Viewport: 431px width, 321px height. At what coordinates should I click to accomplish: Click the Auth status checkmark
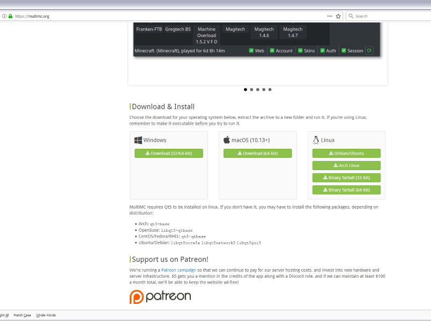323,50
